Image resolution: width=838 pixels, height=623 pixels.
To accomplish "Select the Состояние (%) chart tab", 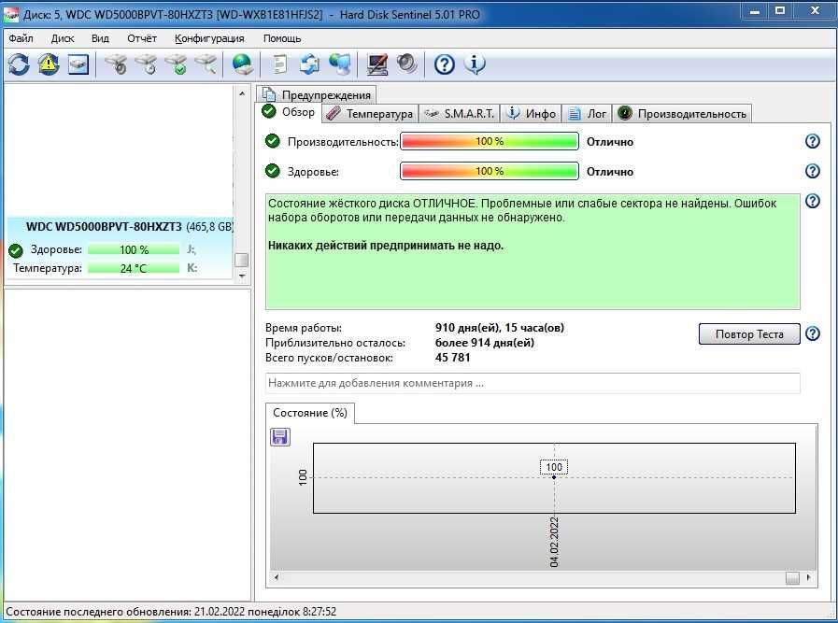I will coord(310,413).
